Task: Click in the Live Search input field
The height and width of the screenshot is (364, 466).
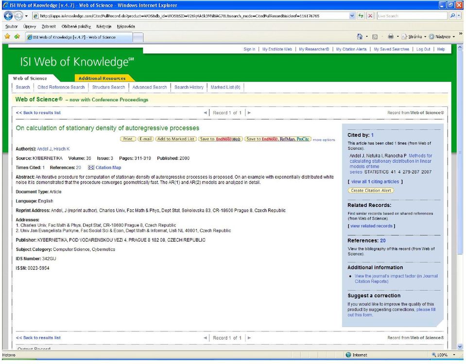Action: [x=412, y=16]
